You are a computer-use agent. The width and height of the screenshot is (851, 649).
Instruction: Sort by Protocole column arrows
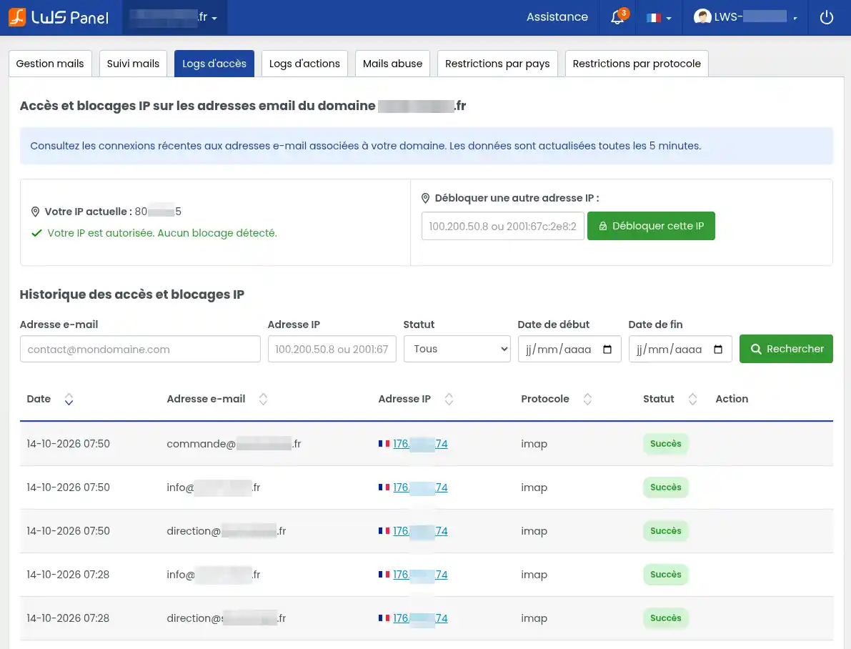587,399
